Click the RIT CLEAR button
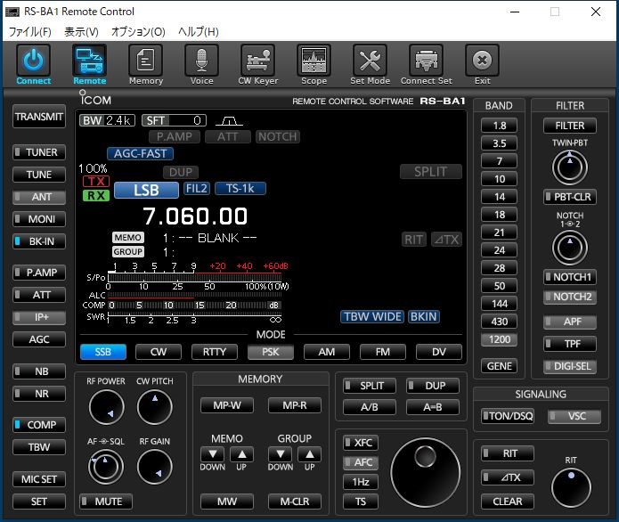 [x=508, y=502]
